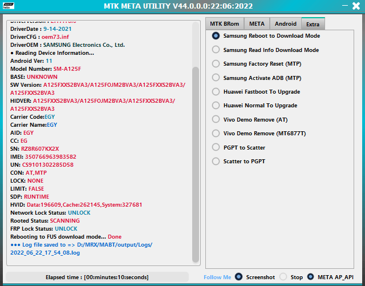Click the HVID Data:196609 line

[76, 205]
